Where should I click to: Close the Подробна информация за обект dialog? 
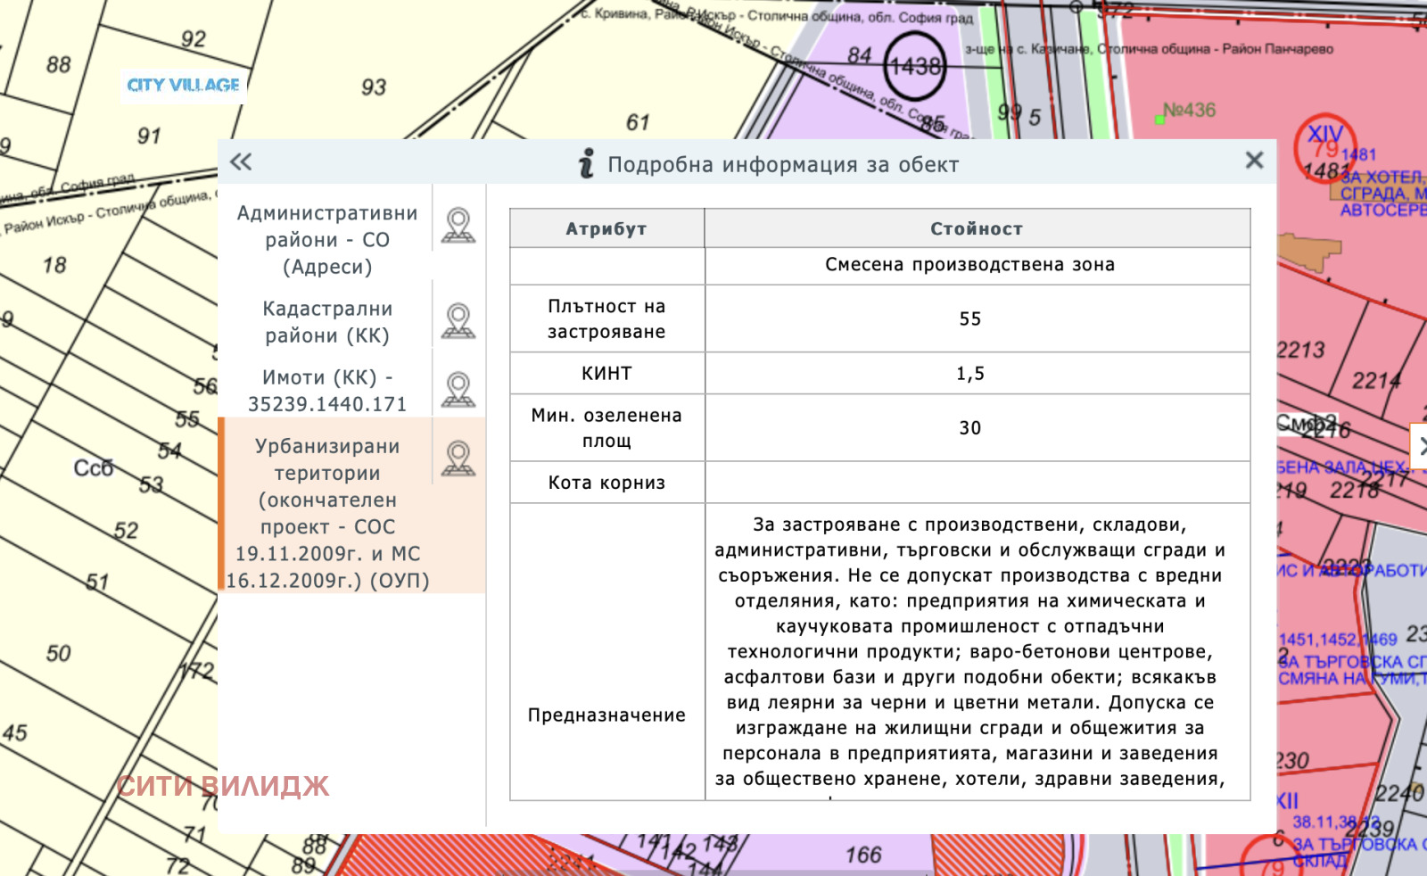pos(1254,161)
